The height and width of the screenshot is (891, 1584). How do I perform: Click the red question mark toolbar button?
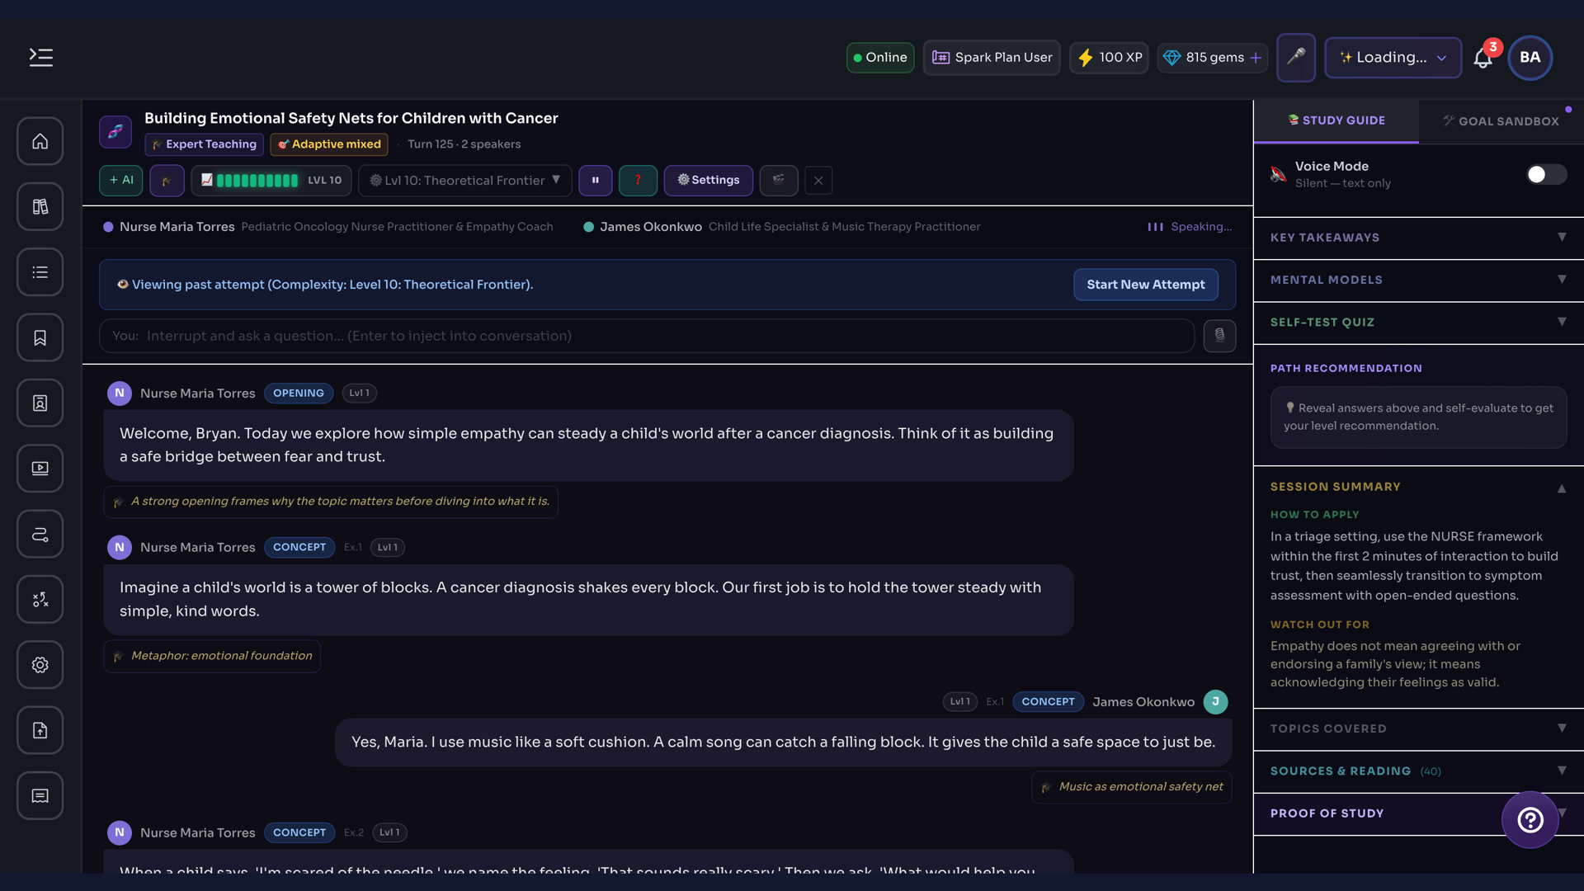pyautogui.click(x=638, y=180)
